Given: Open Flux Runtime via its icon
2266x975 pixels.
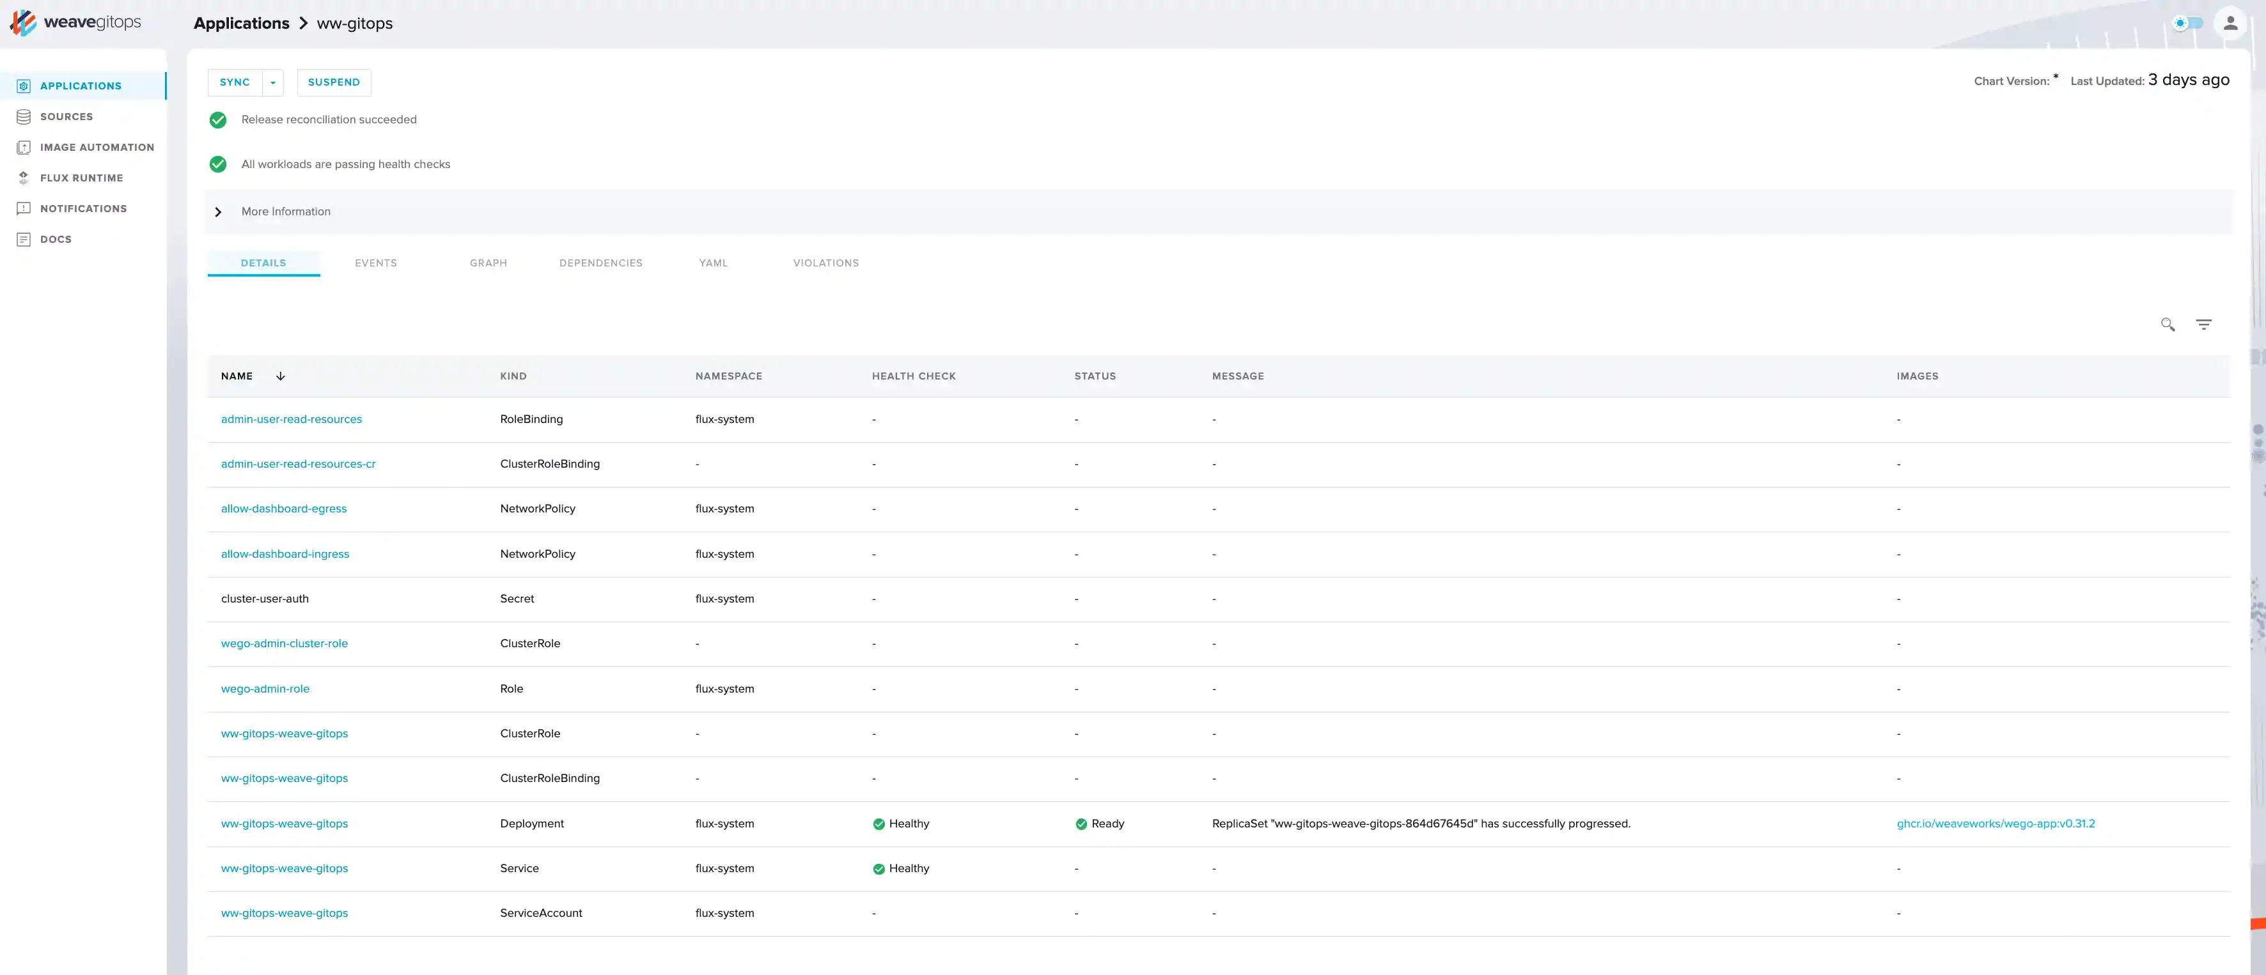Looking at the screenshot, I should 24,178.
